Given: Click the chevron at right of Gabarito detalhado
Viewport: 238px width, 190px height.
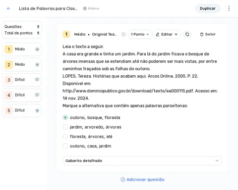Looking at the screenshot, I should [217, 161].
